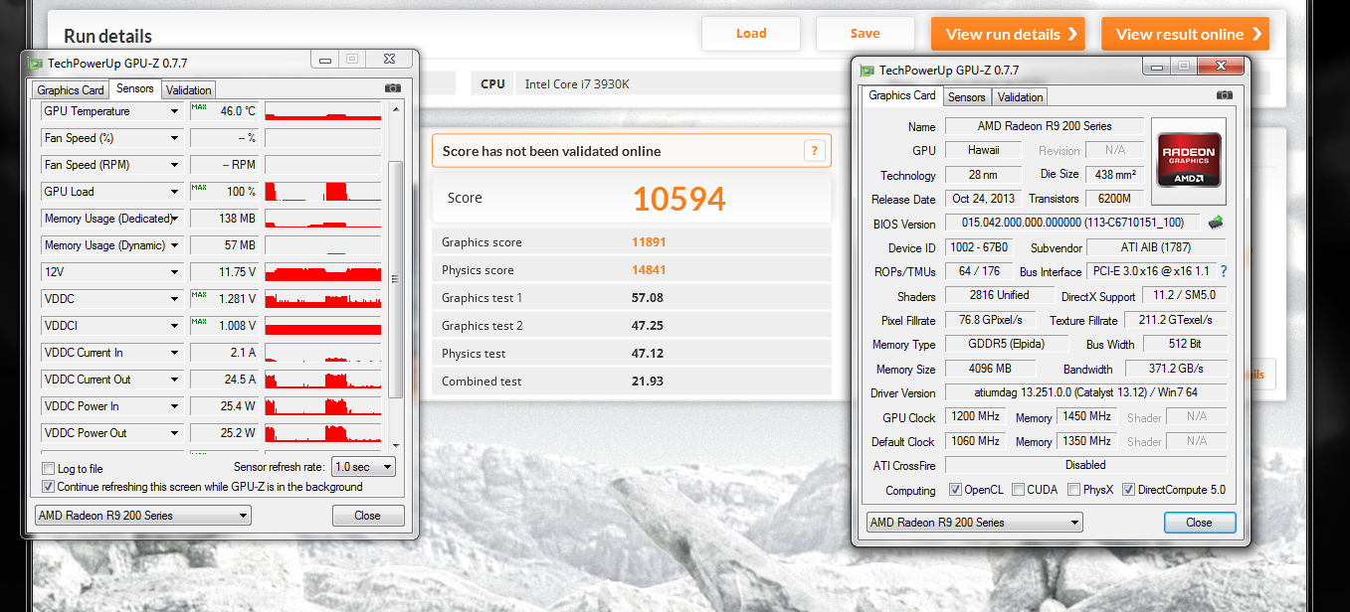This screenshot has width=1350, height=612.
Task: Click the GPU Clock 1200 MHz field
Action: tap(976, 417)
